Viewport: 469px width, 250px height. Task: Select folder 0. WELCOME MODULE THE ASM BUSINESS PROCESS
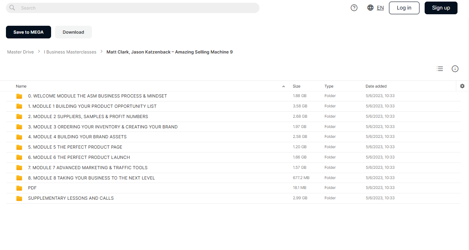(x=97, y=96)
